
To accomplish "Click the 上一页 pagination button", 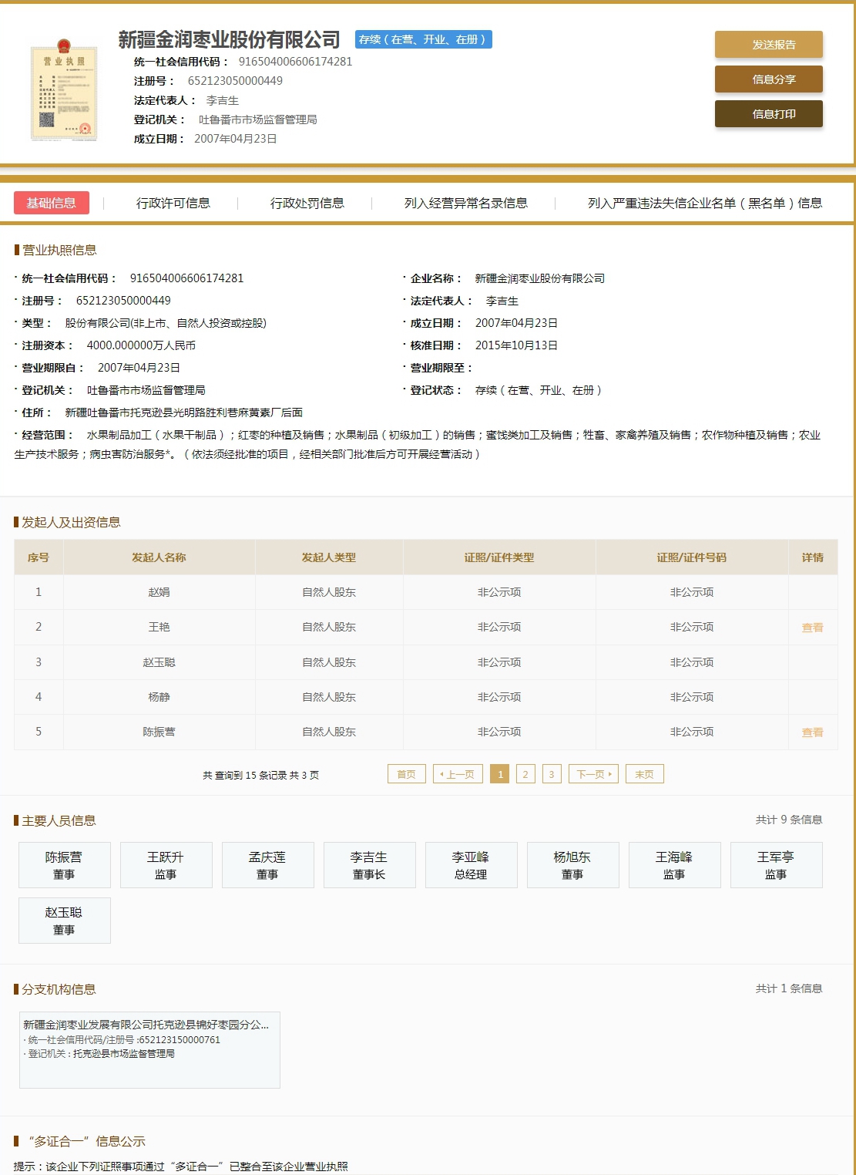I will point(458,774).
